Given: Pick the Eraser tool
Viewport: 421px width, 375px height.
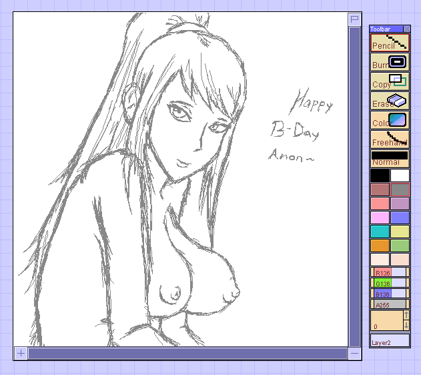Looking at the screenshot, I should pyautogui.click(x=390, y=101).
